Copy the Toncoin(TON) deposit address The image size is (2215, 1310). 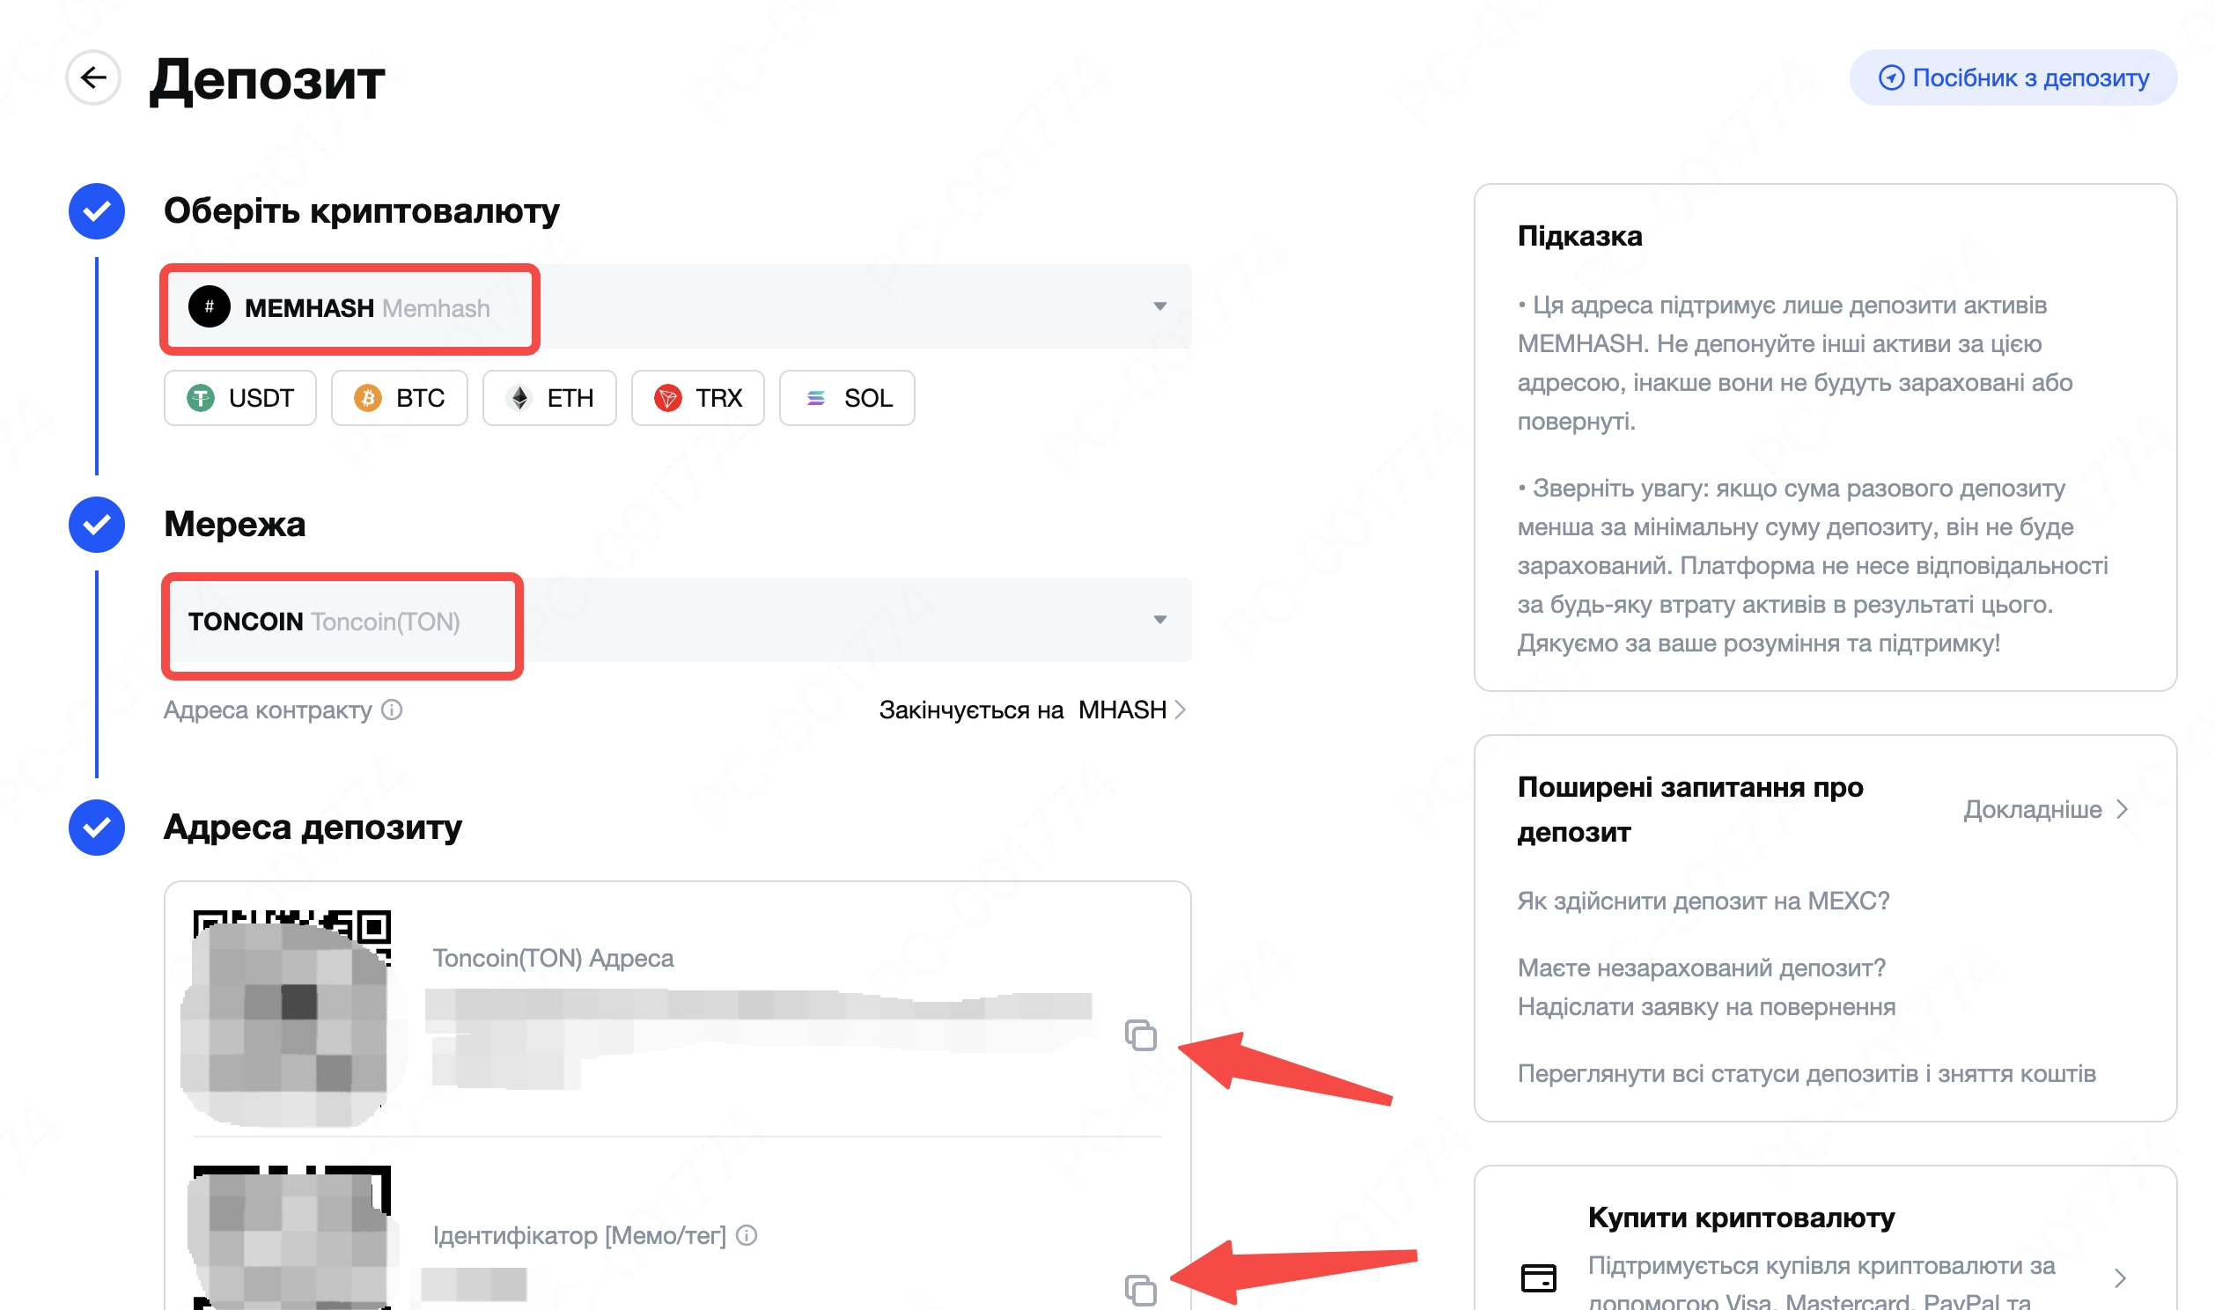[x=1140, y=1034]
